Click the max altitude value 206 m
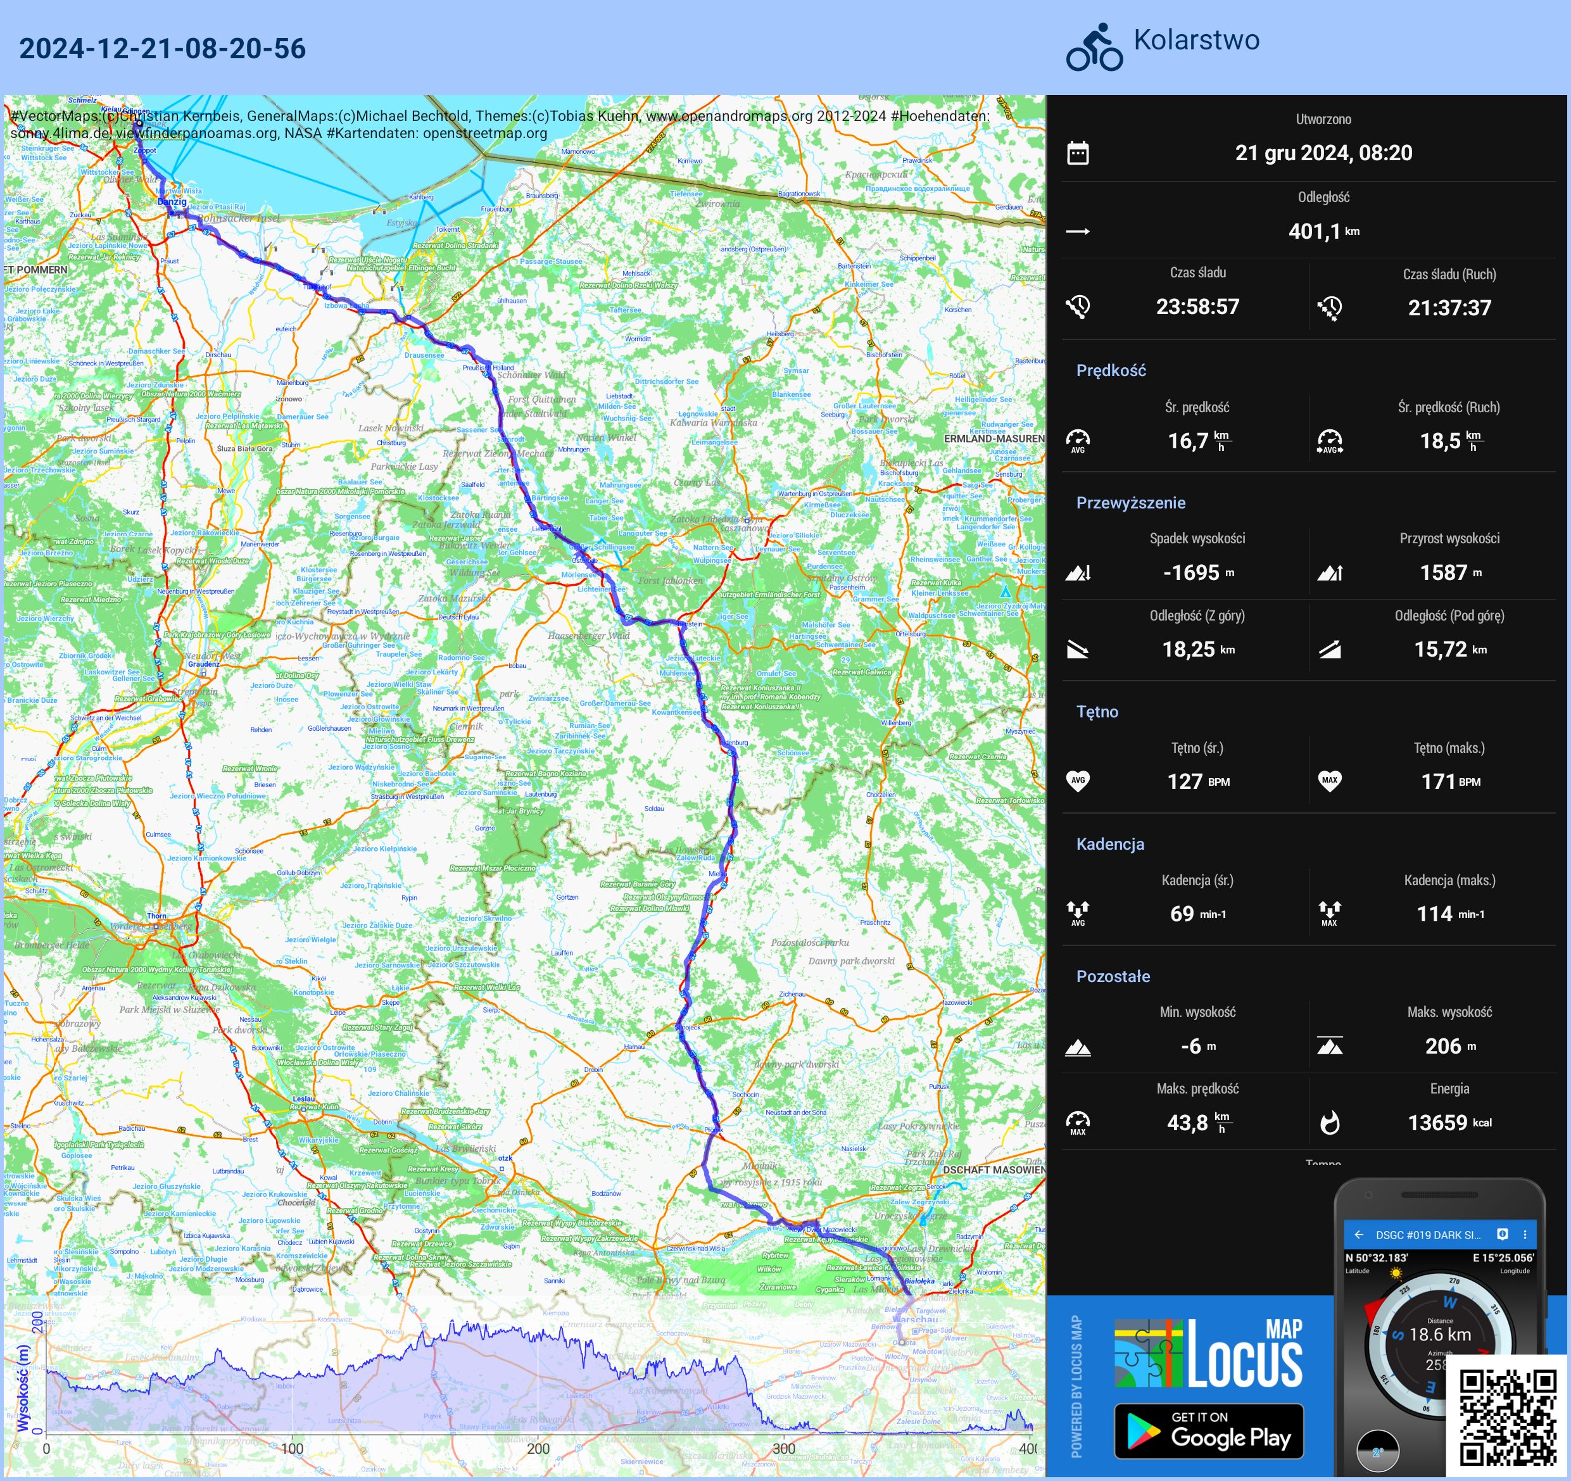Viewport: 1571px width, 1481px height. click(1450, 1047)
